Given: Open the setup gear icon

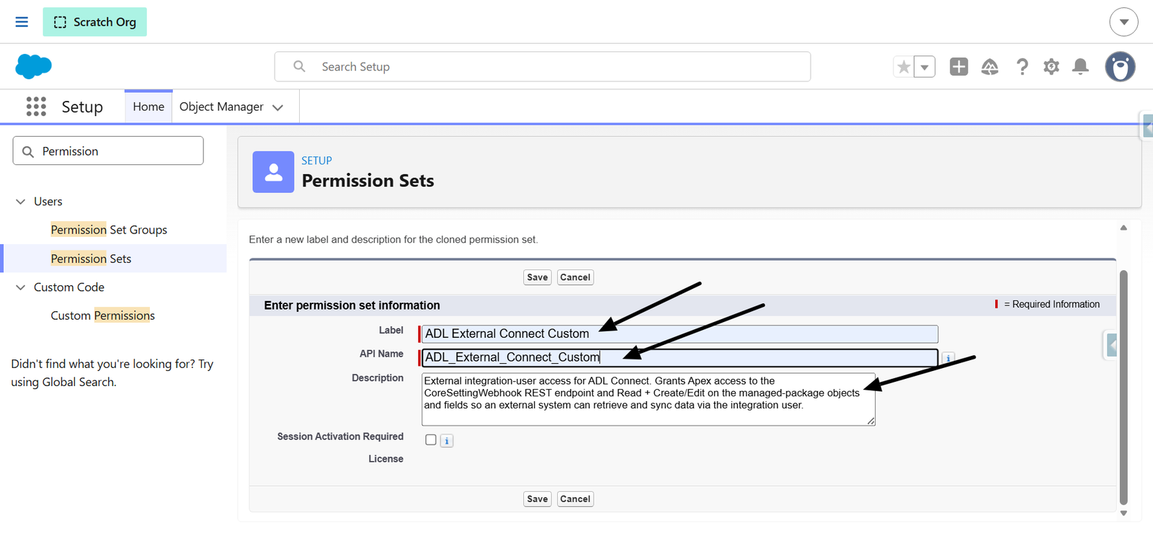Looking at the screenshot, I should pyautogui.click(x=1051, y=67).
